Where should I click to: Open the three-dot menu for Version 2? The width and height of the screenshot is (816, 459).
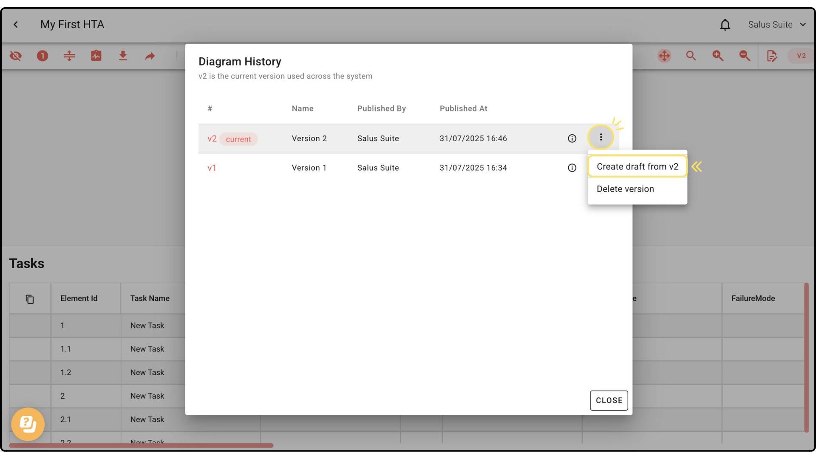(x=601, y=137)
